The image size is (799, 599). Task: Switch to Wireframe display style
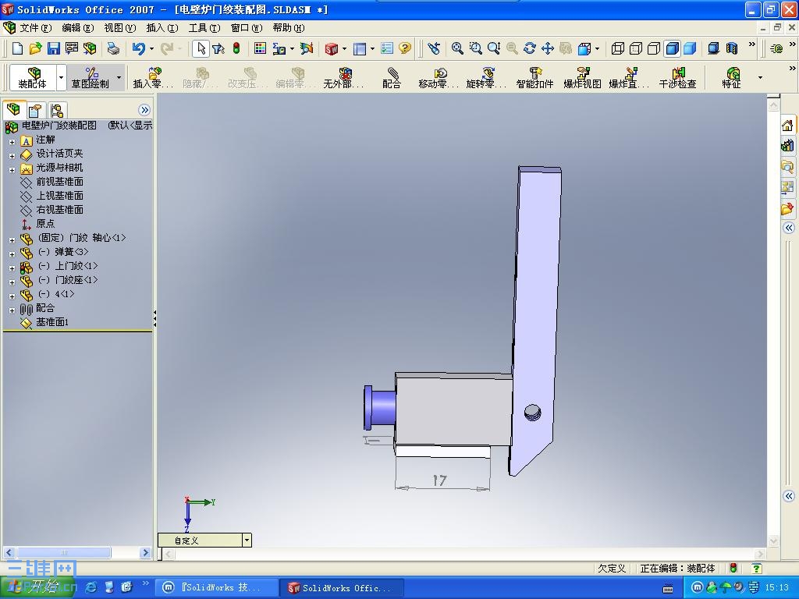click(x=618, y=48)
